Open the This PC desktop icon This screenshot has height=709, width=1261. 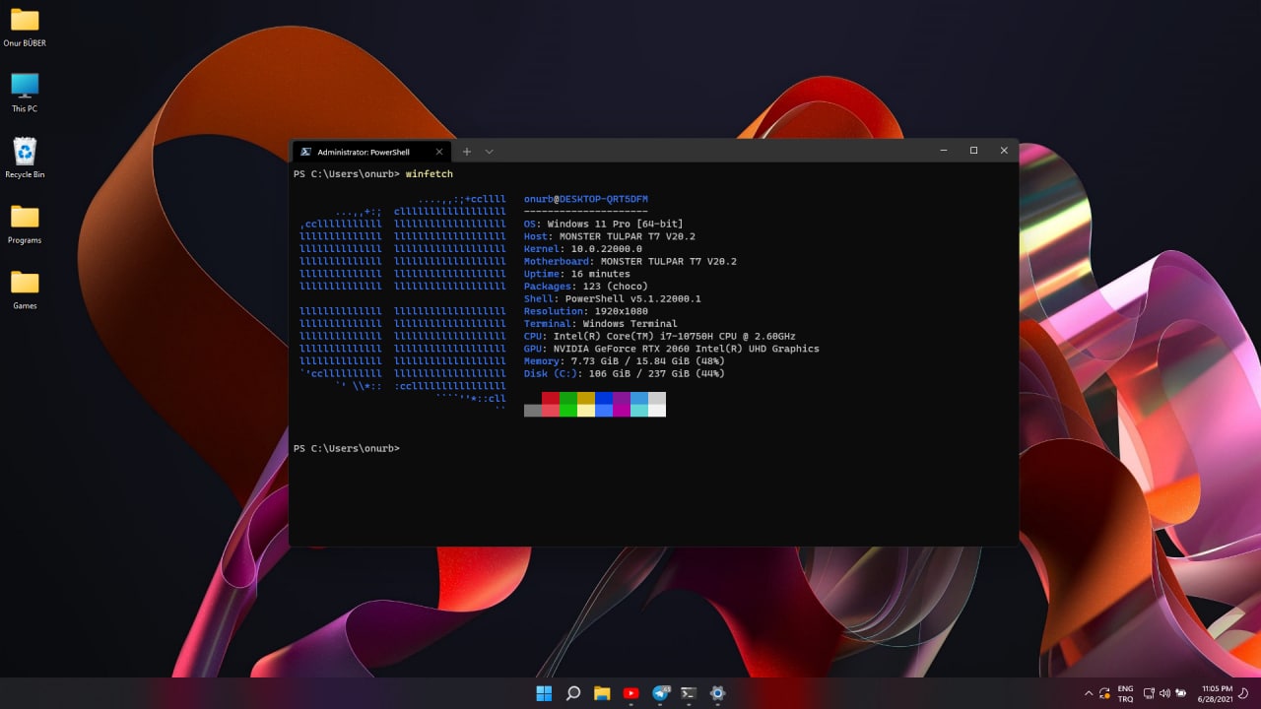click(x=25, y=93)
